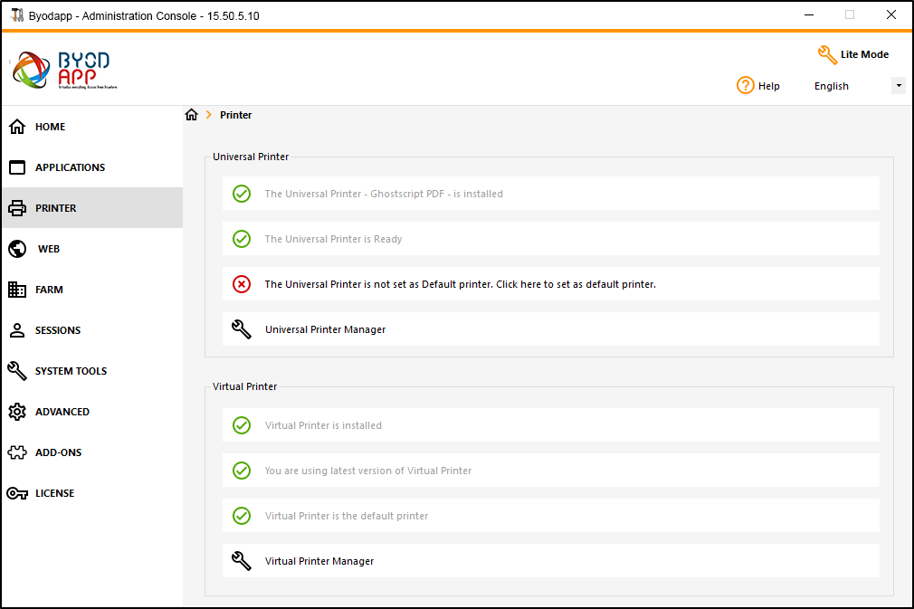The image size is (914, 609).
Task: Click green check beside Universal Printer is Ready
Action: coord(242,239)
